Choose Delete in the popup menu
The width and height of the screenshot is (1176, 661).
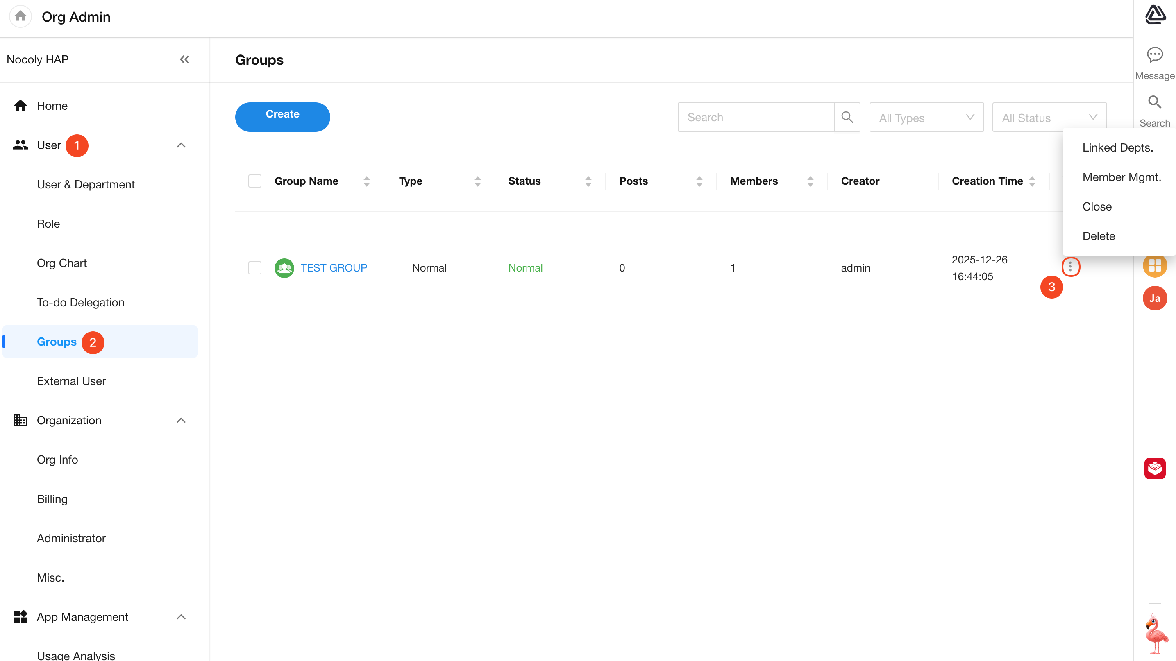click(x=1099, y=236)
